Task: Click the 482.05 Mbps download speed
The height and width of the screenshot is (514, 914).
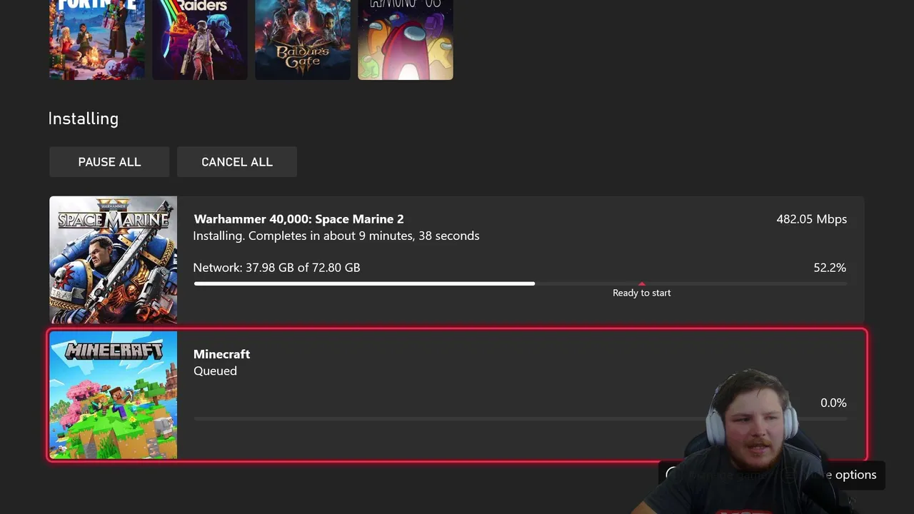Action: pyautogui.click(x=811, y=219)
